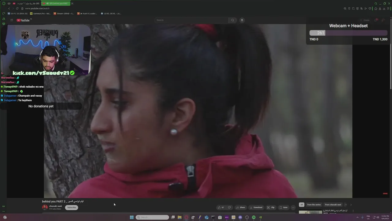Open the YouTube guide hamburger menu

click(x=12, y=20)
